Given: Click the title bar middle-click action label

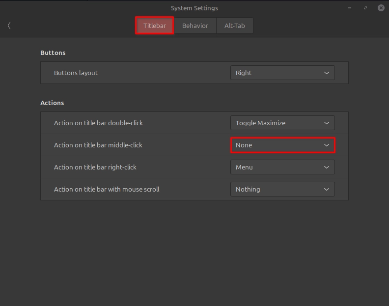Looking at the screenshot, I should 98,145.
